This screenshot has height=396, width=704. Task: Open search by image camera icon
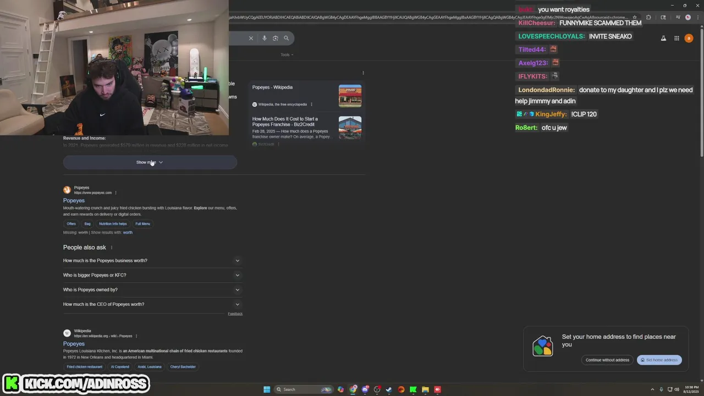point(276,38)
